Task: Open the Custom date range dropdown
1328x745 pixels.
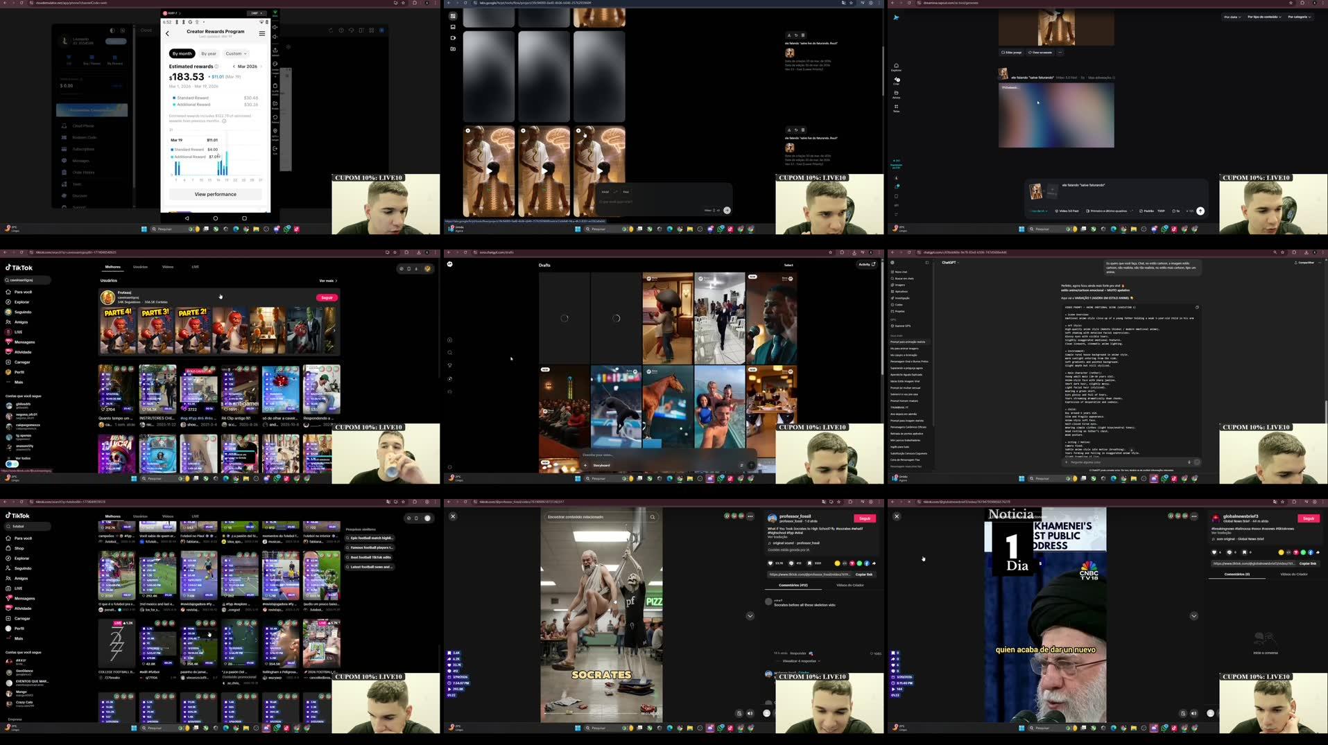Action: point(236,53)
